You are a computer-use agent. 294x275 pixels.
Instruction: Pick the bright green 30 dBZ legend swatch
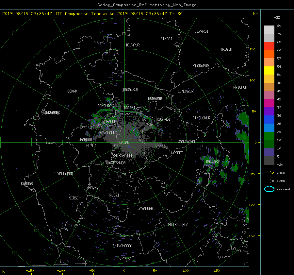(x=269, y=136)
